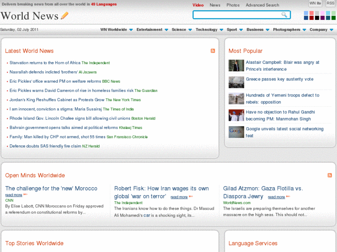337x252 pixels.
Task: Expand the Photographers dropdown
Action: pyautogui.click(x=304, y=30)
